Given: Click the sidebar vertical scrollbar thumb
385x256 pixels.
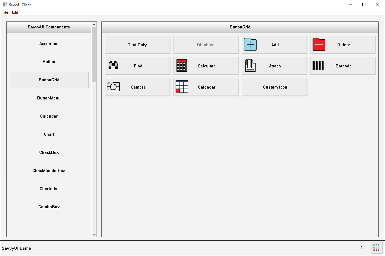Looking at the screenshot, I should [94, 54].
